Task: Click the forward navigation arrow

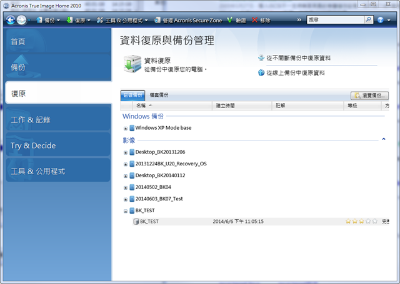Action: pyautogui.click(x=21, y=20)
